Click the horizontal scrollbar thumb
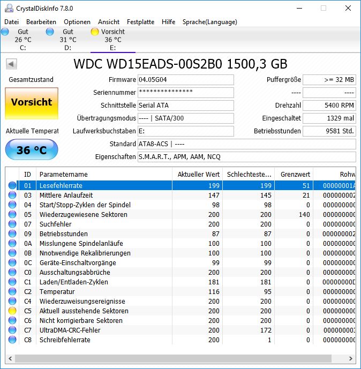This screenshot has height=369, width=361. (173, 359)
